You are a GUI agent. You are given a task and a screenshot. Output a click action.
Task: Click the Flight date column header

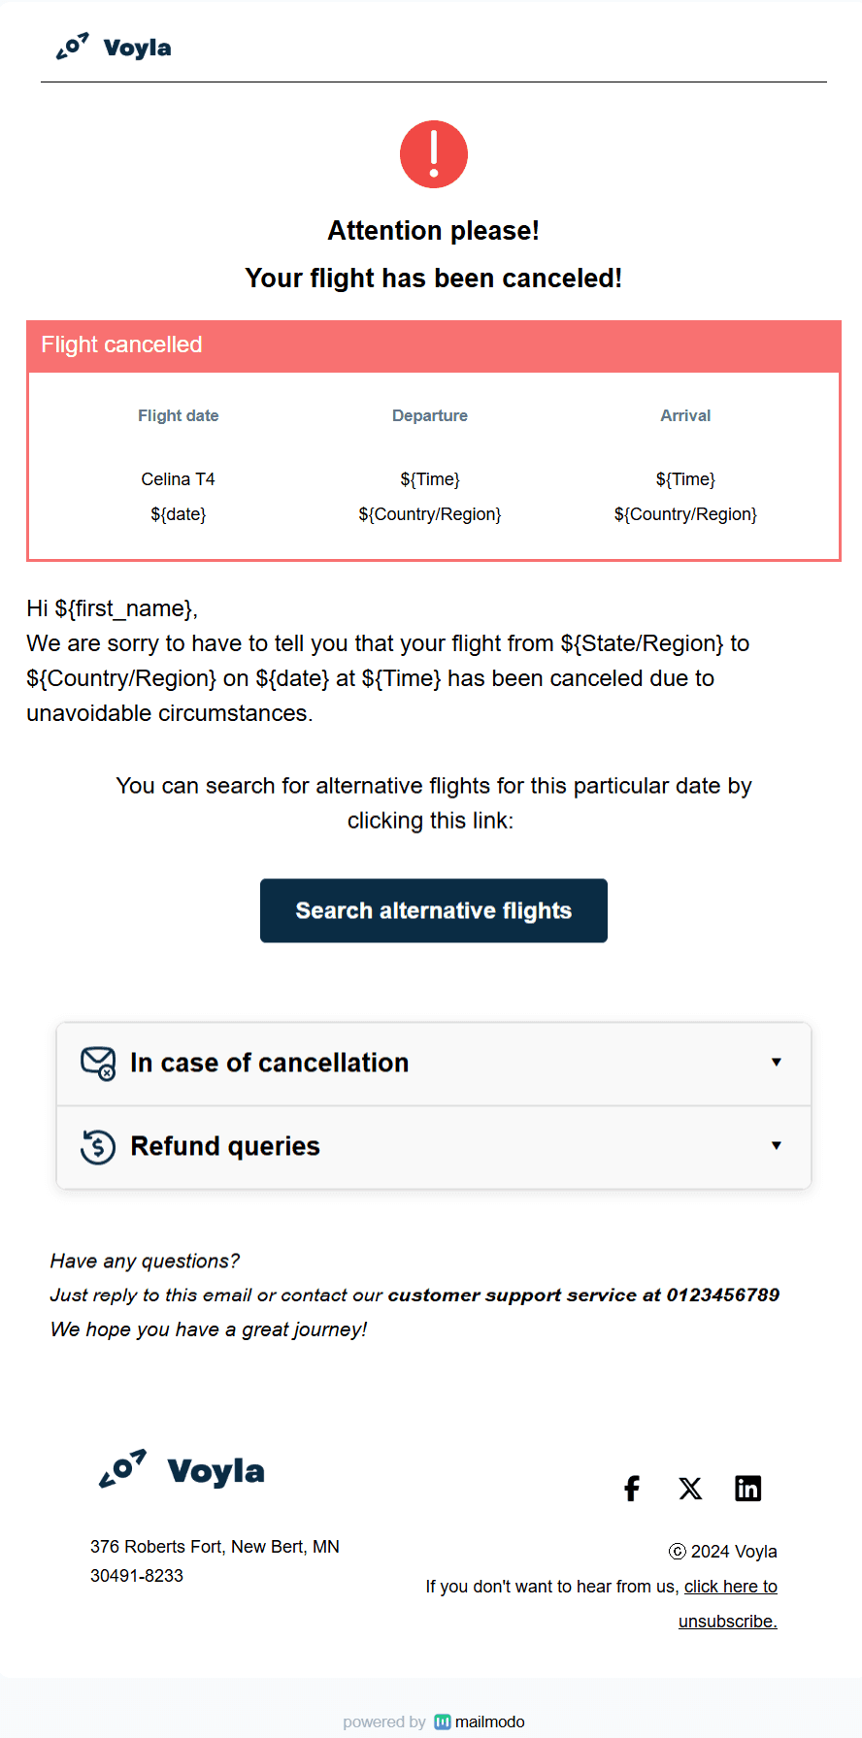click(x=179, y=415)
